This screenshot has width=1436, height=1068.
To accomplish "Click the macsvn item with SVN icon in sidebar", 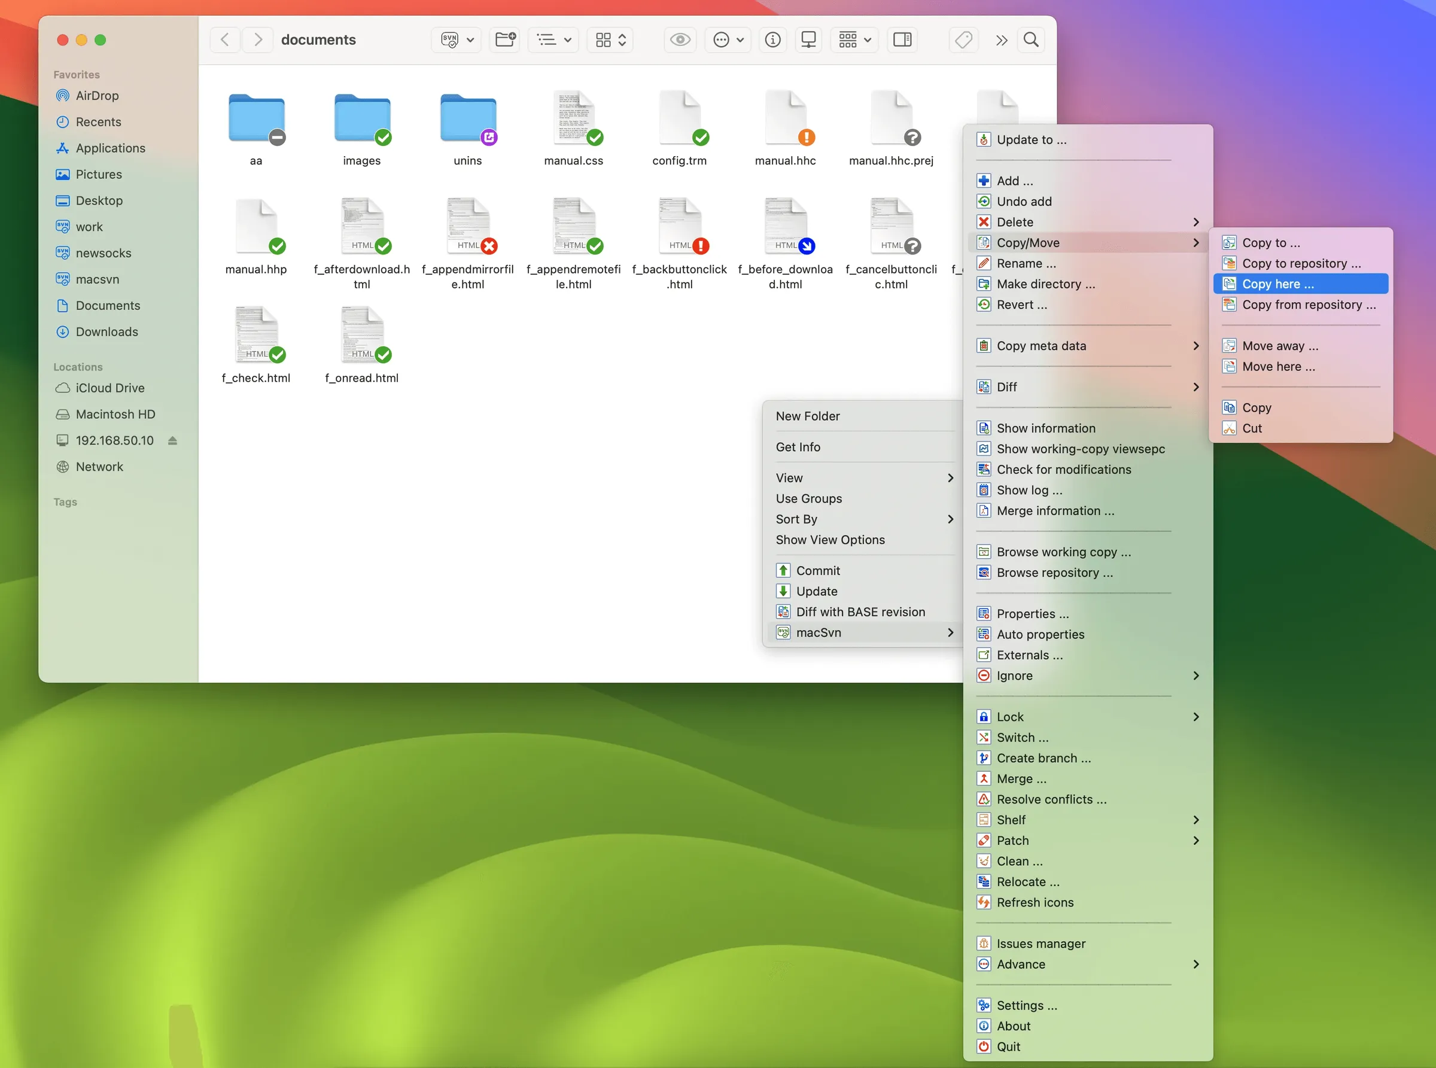I will 97,279.
